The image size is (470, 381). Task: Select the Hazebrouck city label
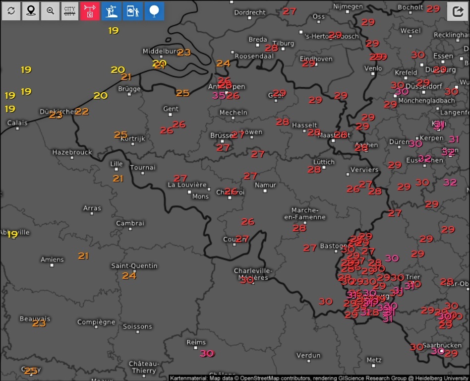pyautogui.click(x=72, y=152)
